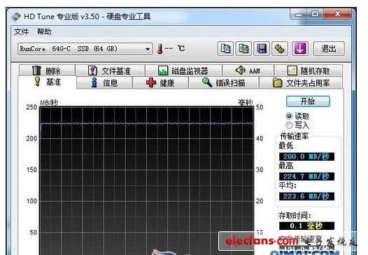Screen dimensions: 368x255
Task: Open the 文件夹占用率 folder usage tab
Action: pos(301,83)
